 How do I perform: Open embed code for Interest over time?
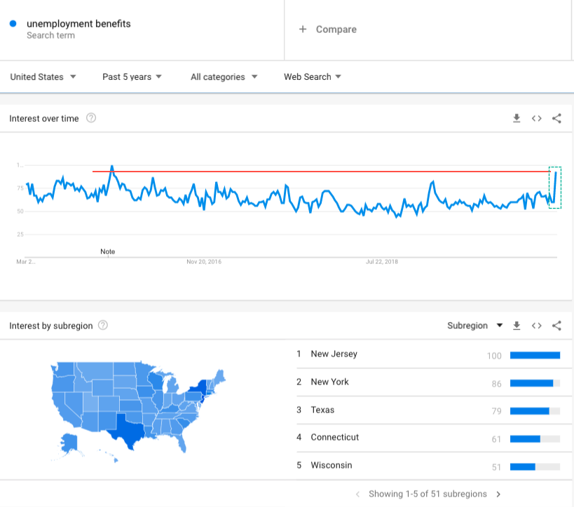[536, 118]
